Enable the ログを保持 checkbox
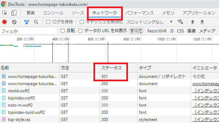 48,22
